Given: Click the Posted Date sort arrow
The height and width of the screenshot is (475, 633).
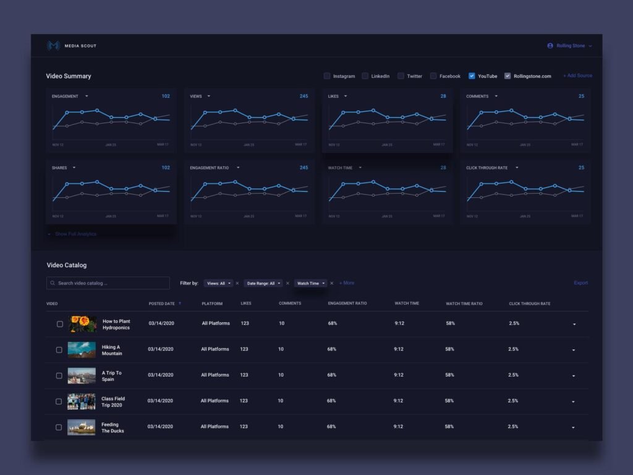Looking at the screenshot, I should pyautogui.click(x=180, y=304).
